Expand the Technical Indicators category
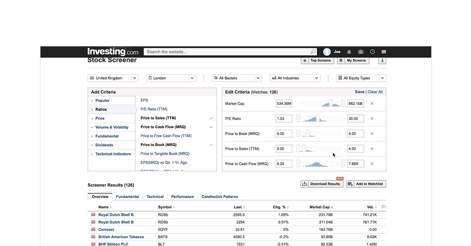The width and height of the screenshot is (471, 246). click(111, 154)
